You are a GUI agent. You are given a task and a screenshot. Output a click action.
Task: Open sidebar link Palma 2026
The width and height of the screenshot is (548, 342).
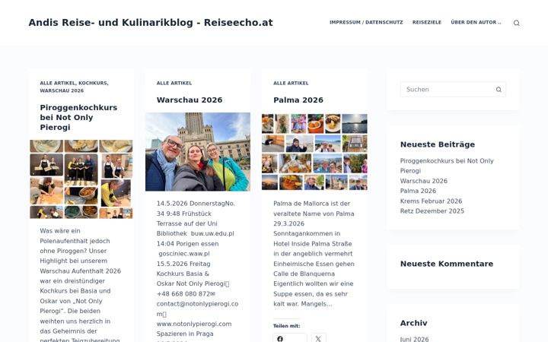(x=418, y=191)
